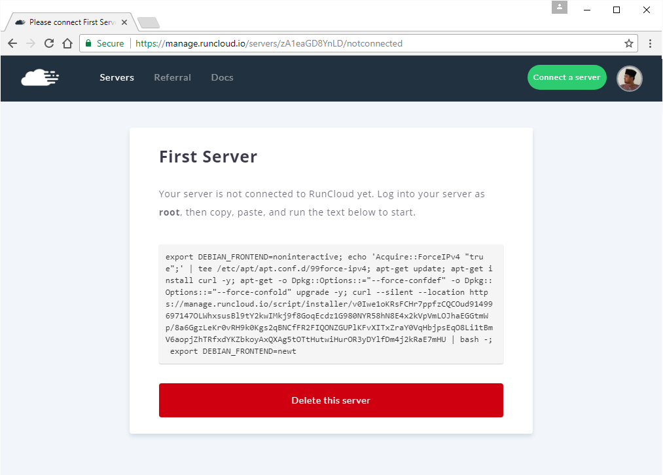Click the browser profile person icon

pos(559,7)
